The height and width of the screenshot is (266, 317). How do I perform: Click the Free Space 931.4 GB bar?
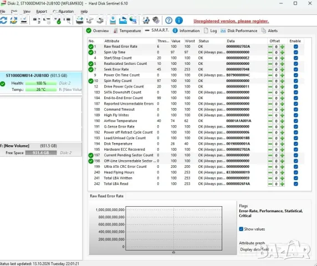41,153
